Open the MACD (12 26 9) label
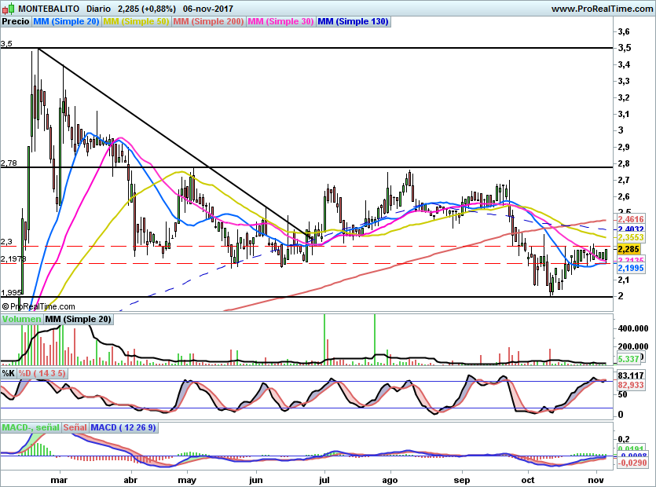Screen dimensions: 656x487 click(123, 427)
